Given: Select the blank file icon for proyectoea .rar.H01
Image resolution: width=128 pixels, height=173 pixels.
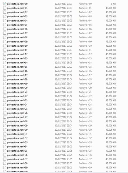Looking at the screenshot, I should pyautogui.click(x=5, y=8).
